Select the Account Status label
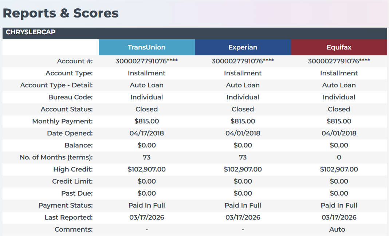The width and height of the screenshot is (389, 236). pos(67,109)
